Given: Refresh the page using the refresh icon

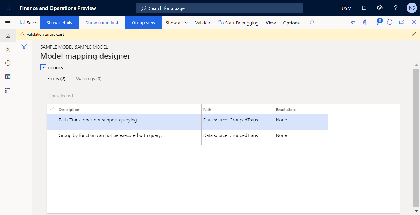Looking at the screenshot, I should pos(390,22).
